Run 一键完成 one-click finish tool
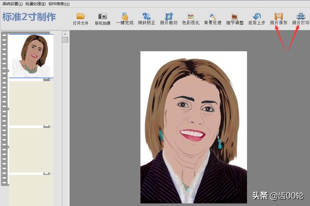The width and height of the screenshot is (310, 206). point(124,16)
